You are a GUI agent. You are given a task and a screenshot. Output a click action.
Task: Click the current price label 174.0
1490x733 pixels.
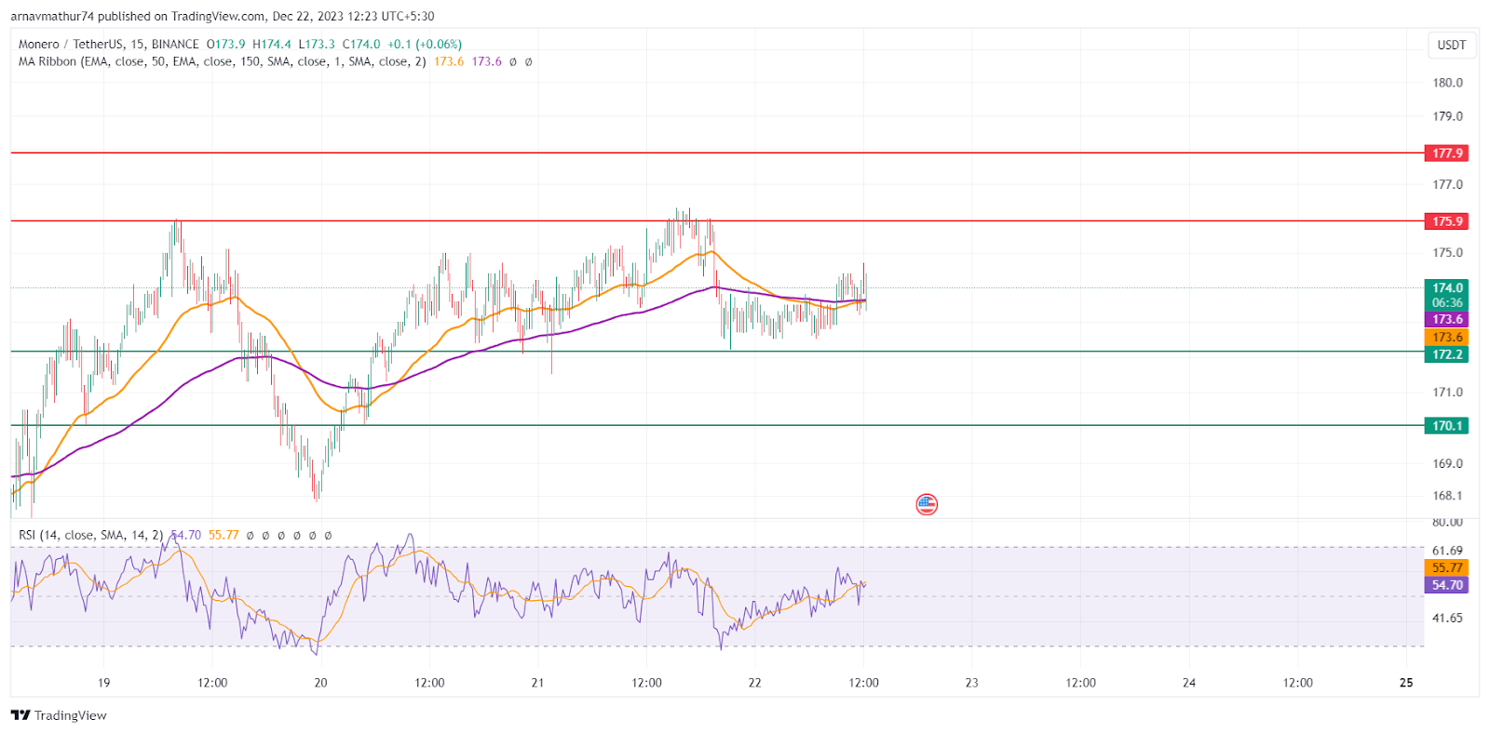tap(1446, 287)
